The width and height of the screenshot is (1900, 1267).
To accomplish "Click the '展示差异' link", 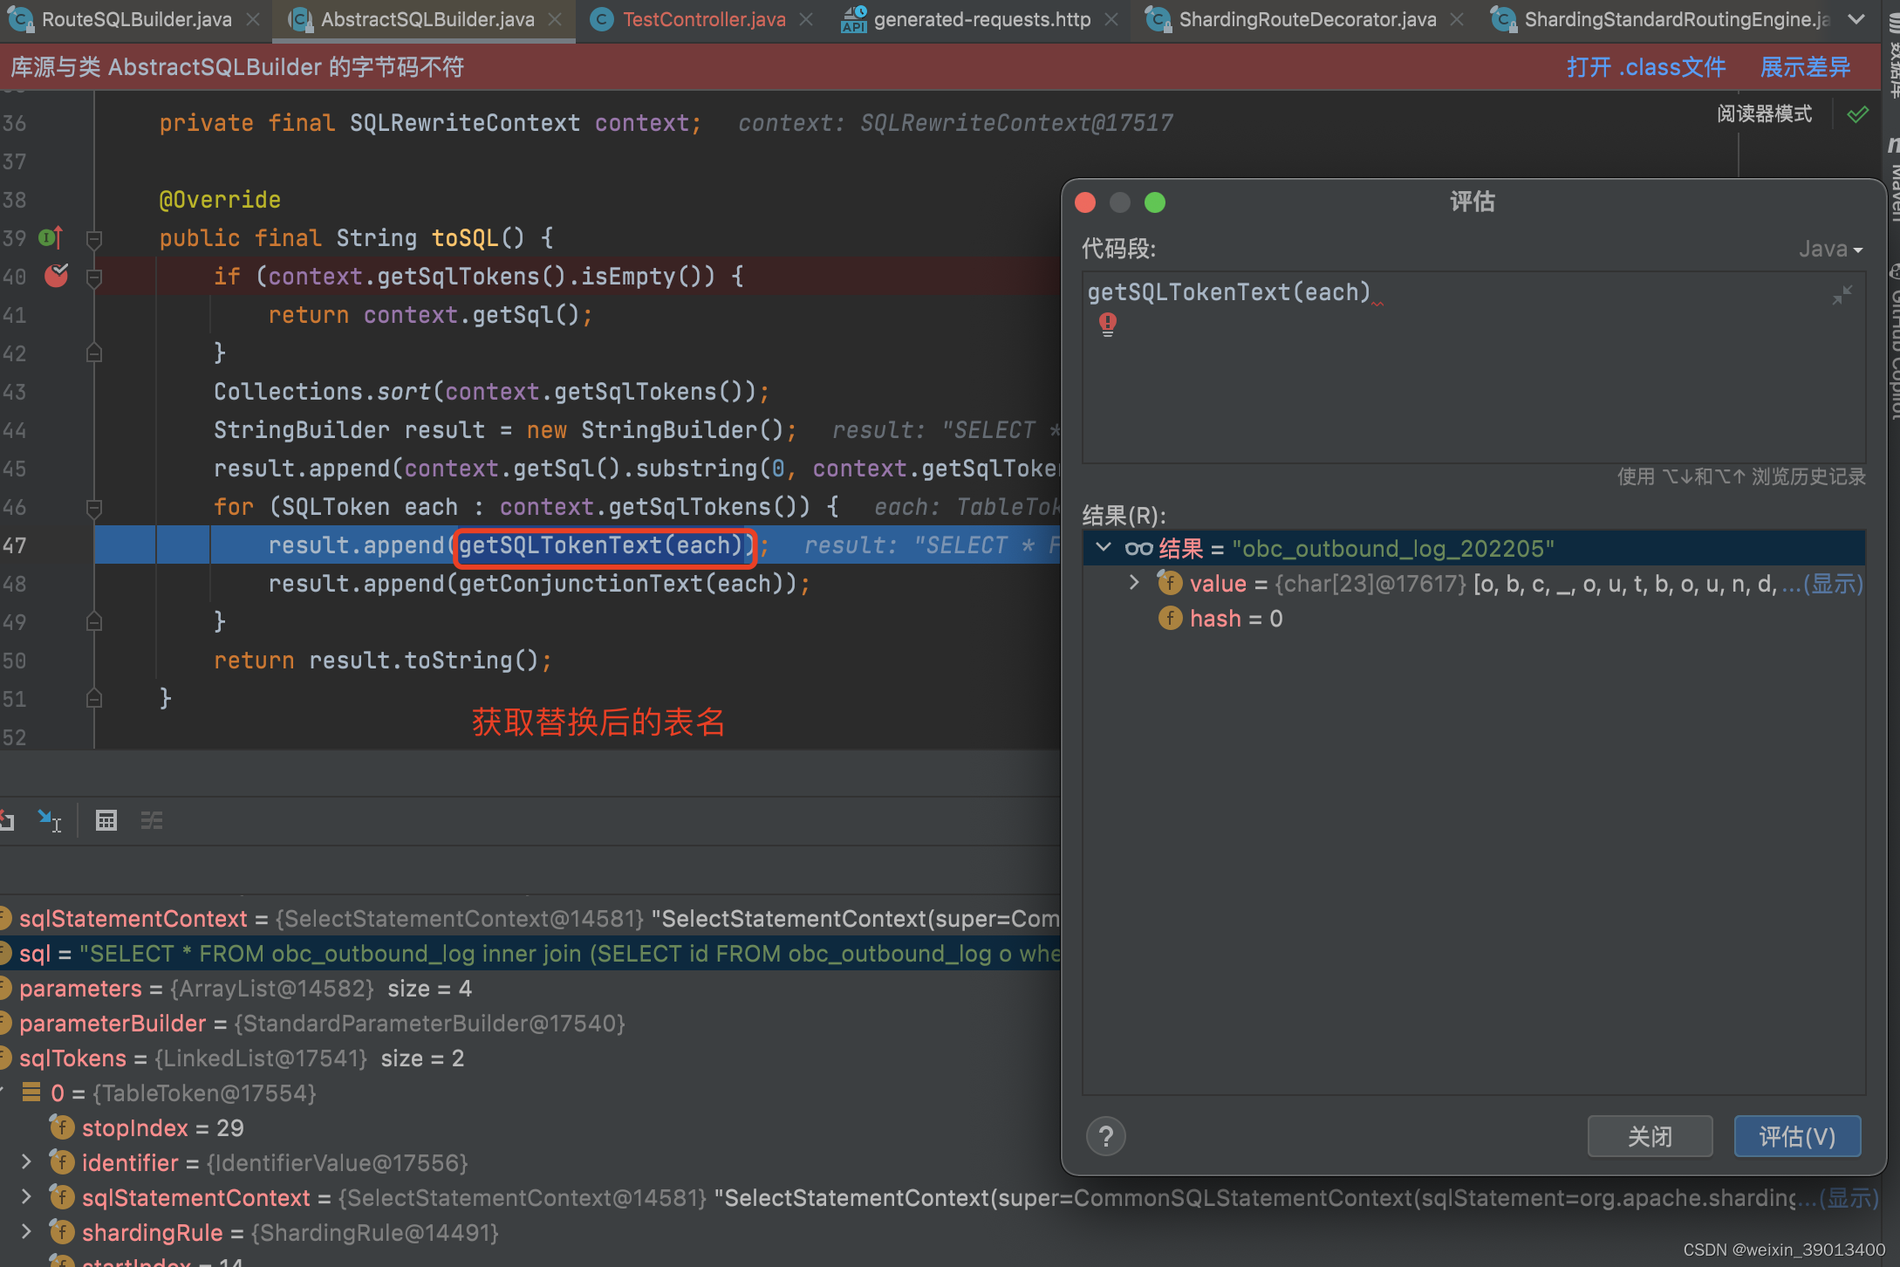I will click(1805, 67).
